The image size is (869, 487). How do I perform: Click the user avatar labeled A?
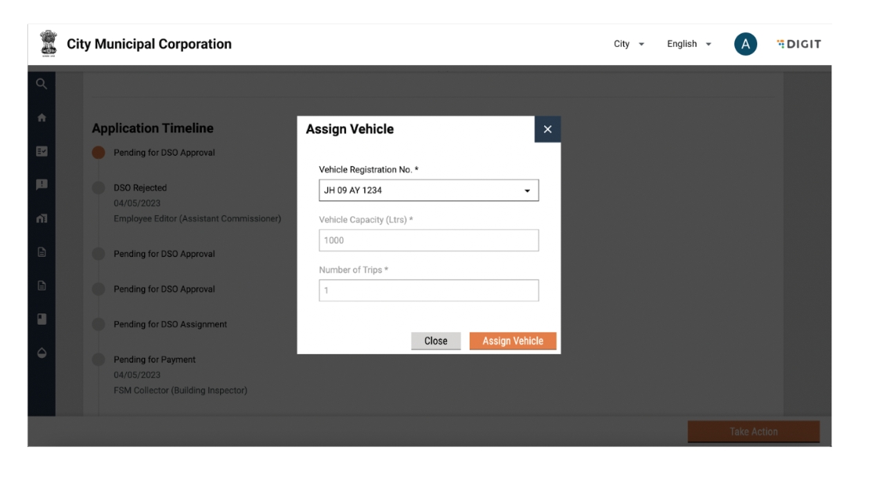point(745,45)
